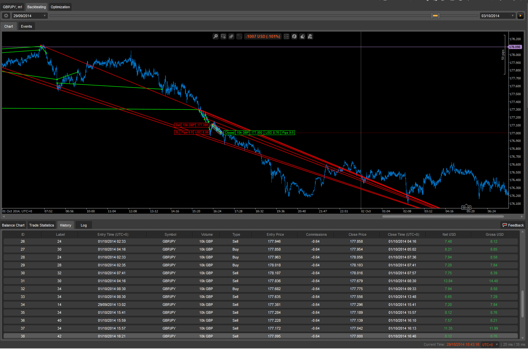Image resolution: width=528 pixels, height=349 pixels.
Task: Click the -1007 USD (-101%) balance label
Action: (263, 37)
